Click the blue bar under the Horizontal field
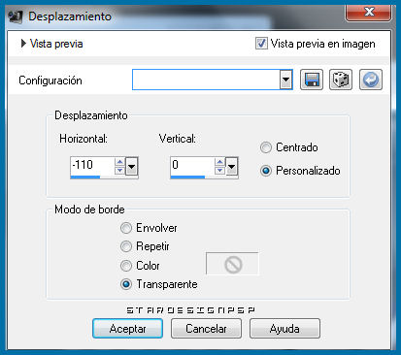 [x=85, y=177]
